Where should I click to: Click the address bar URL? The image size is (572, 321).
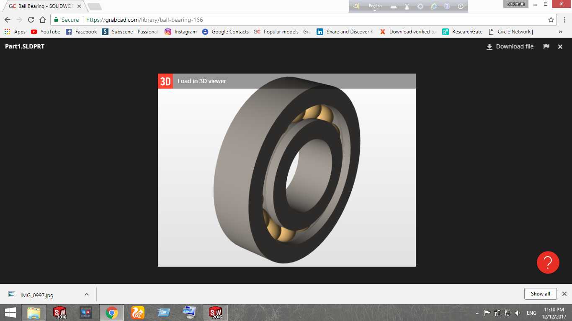point(144,20)
